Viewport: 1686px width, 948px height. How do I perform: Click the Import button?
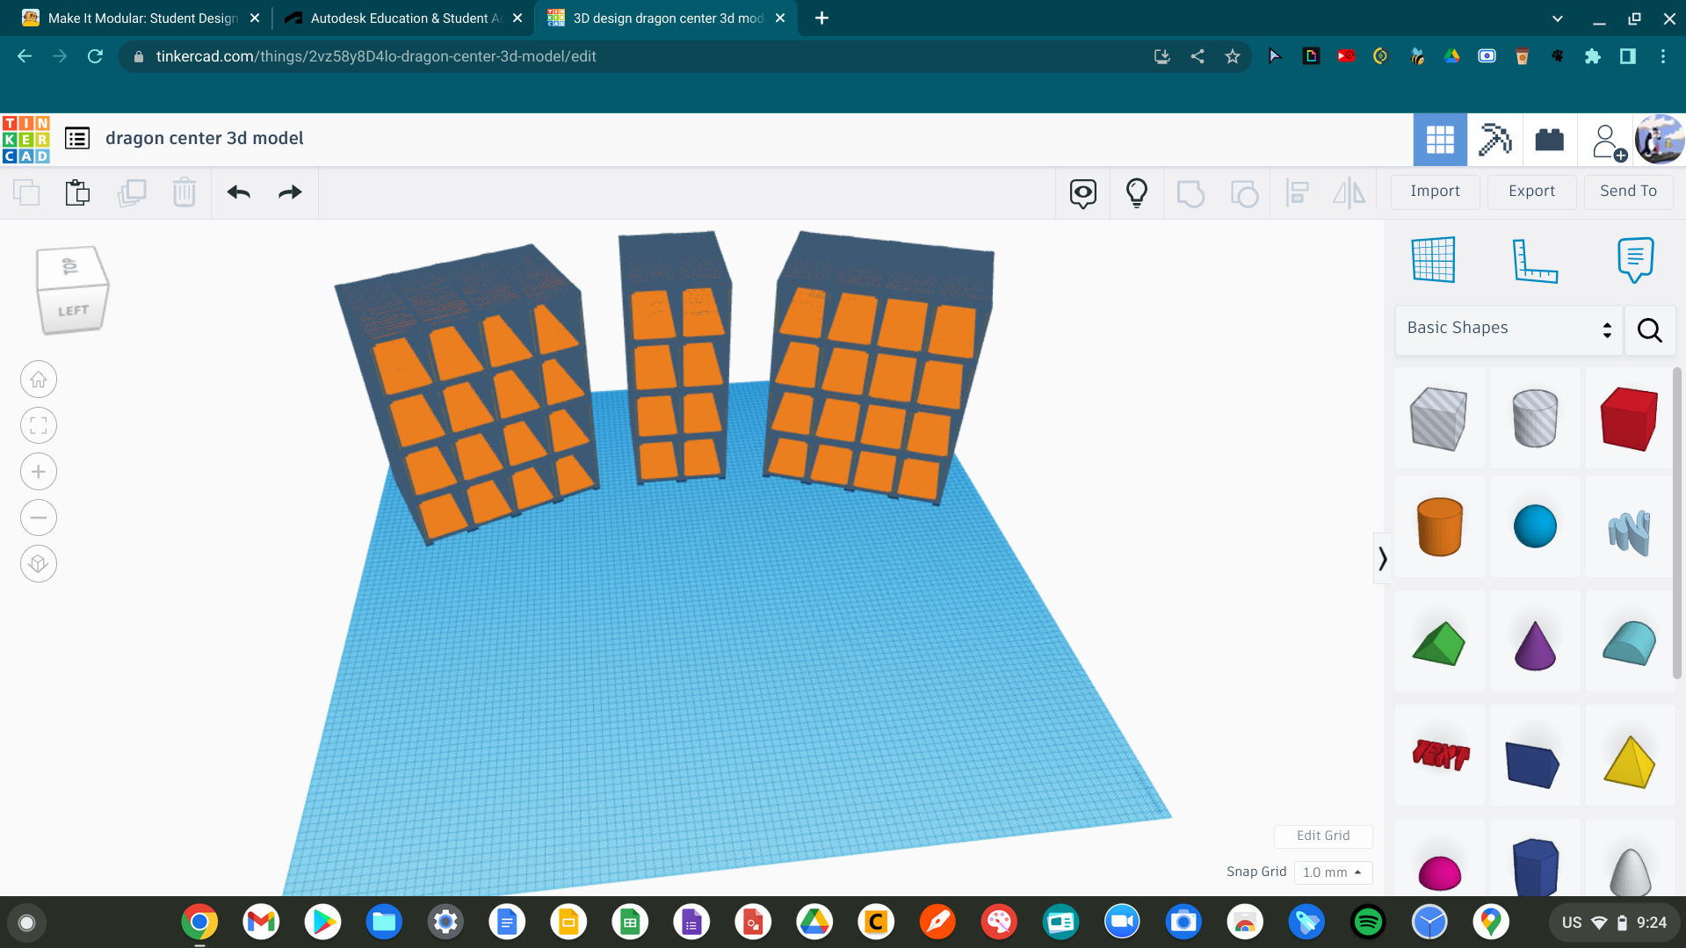(1435, 192)
